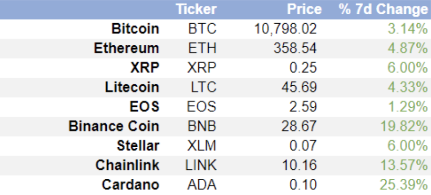The image size is (431, 195).
Task: Click the Binance Coin name cell
Action: coord(114,127)
